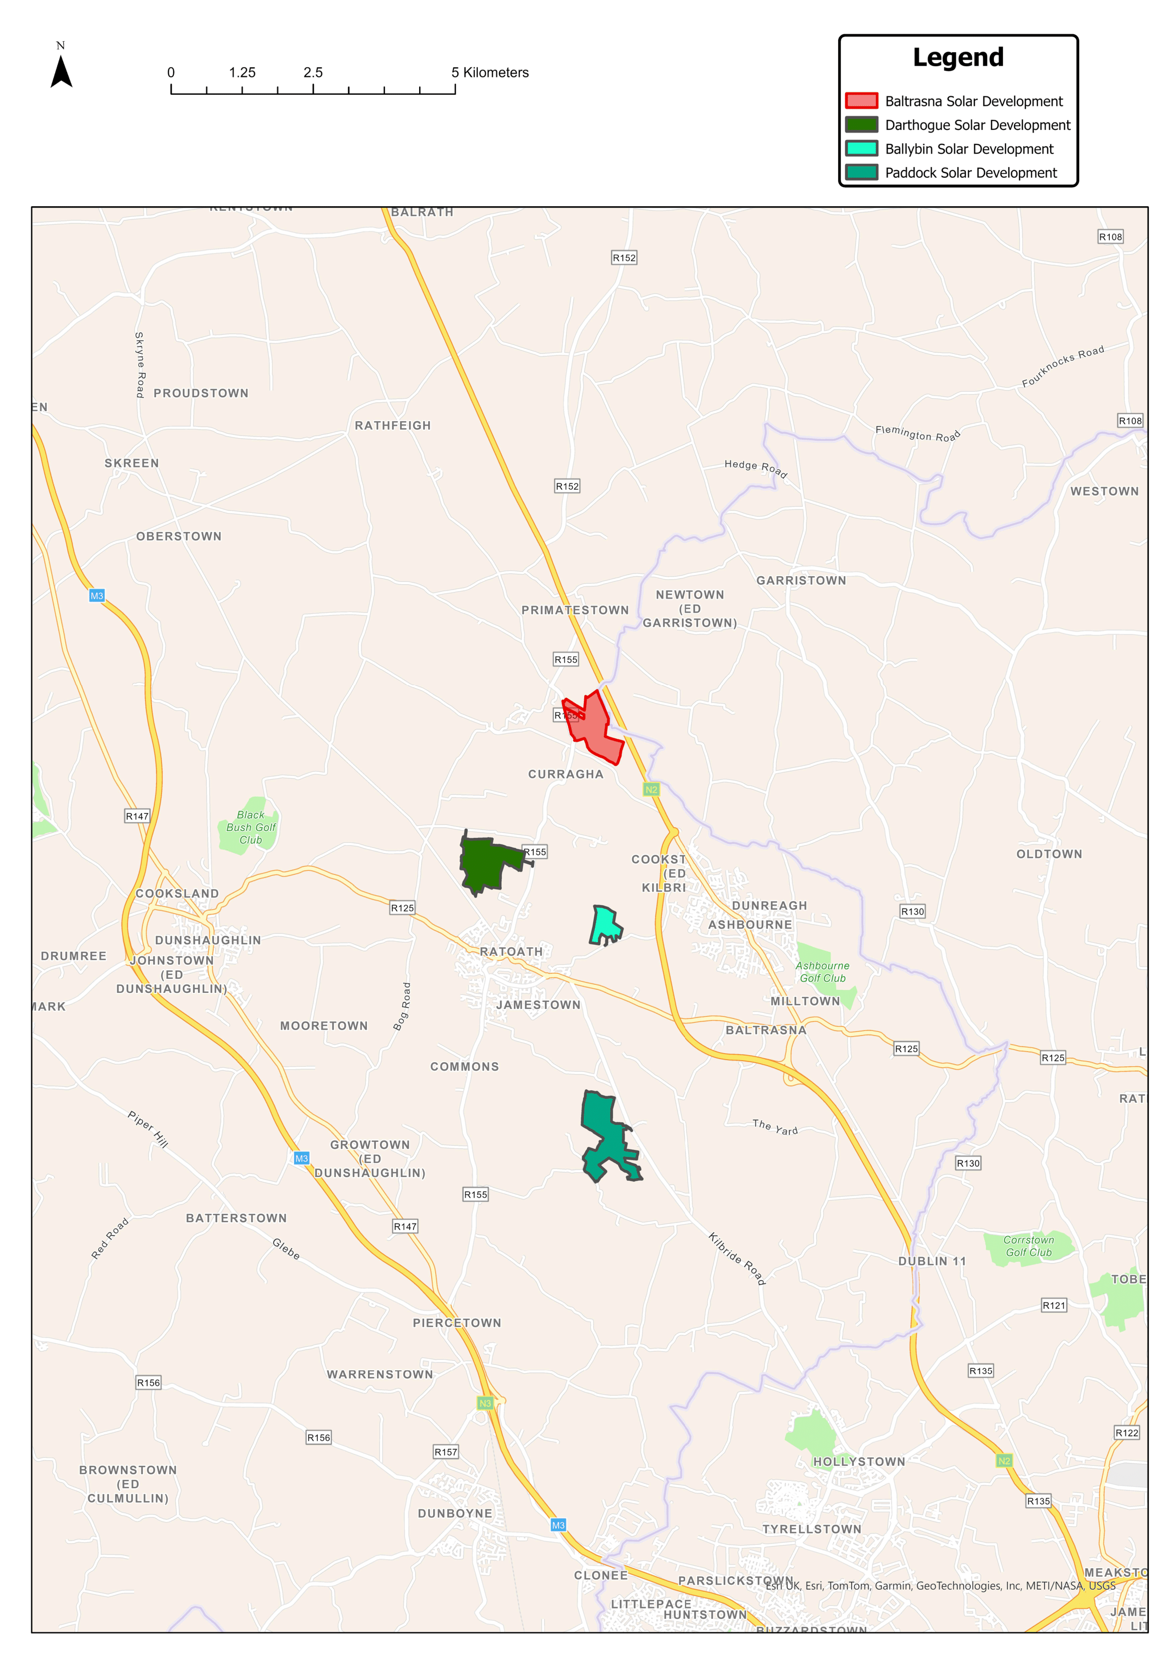Click legend text 'Darthogue Solar Development'
This screenshot has width=1174, height=1660.
click(977, 125)
